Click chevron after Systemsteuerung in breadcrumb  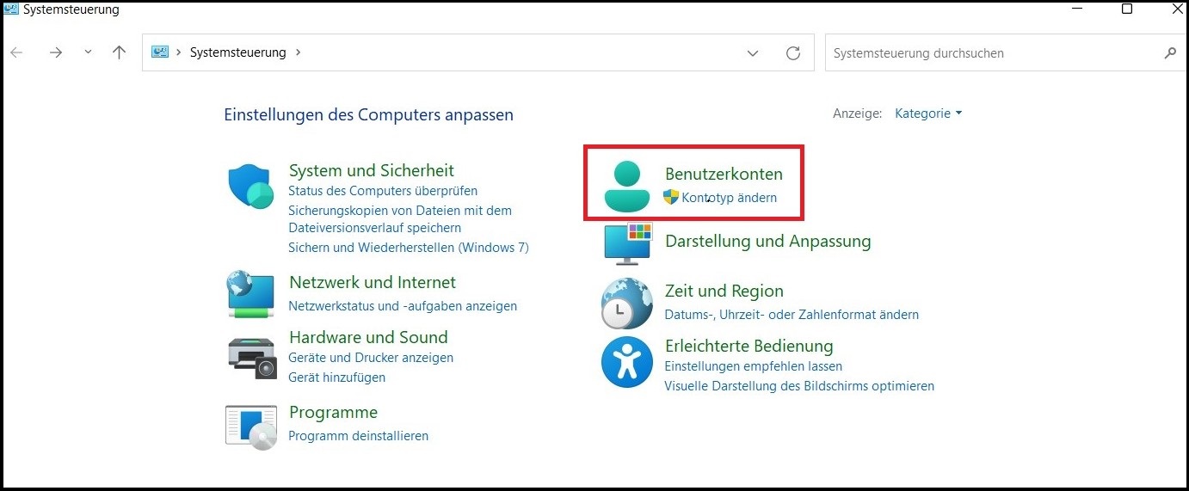298,52
